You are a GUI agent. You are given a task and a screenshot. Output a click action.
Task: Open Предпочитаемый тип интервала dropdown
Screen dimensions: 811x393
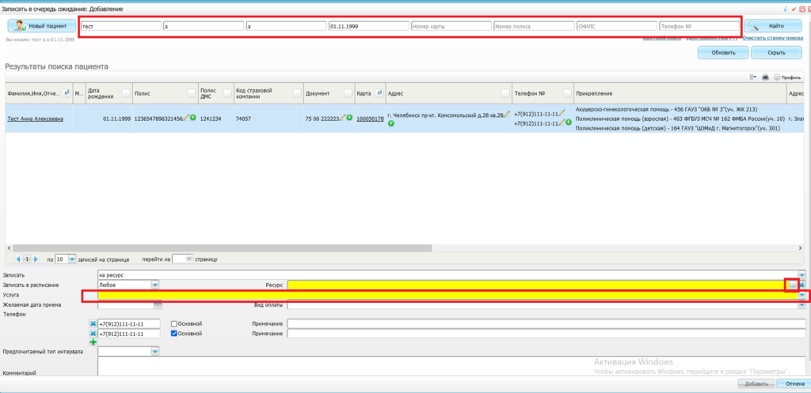(154, 351)
